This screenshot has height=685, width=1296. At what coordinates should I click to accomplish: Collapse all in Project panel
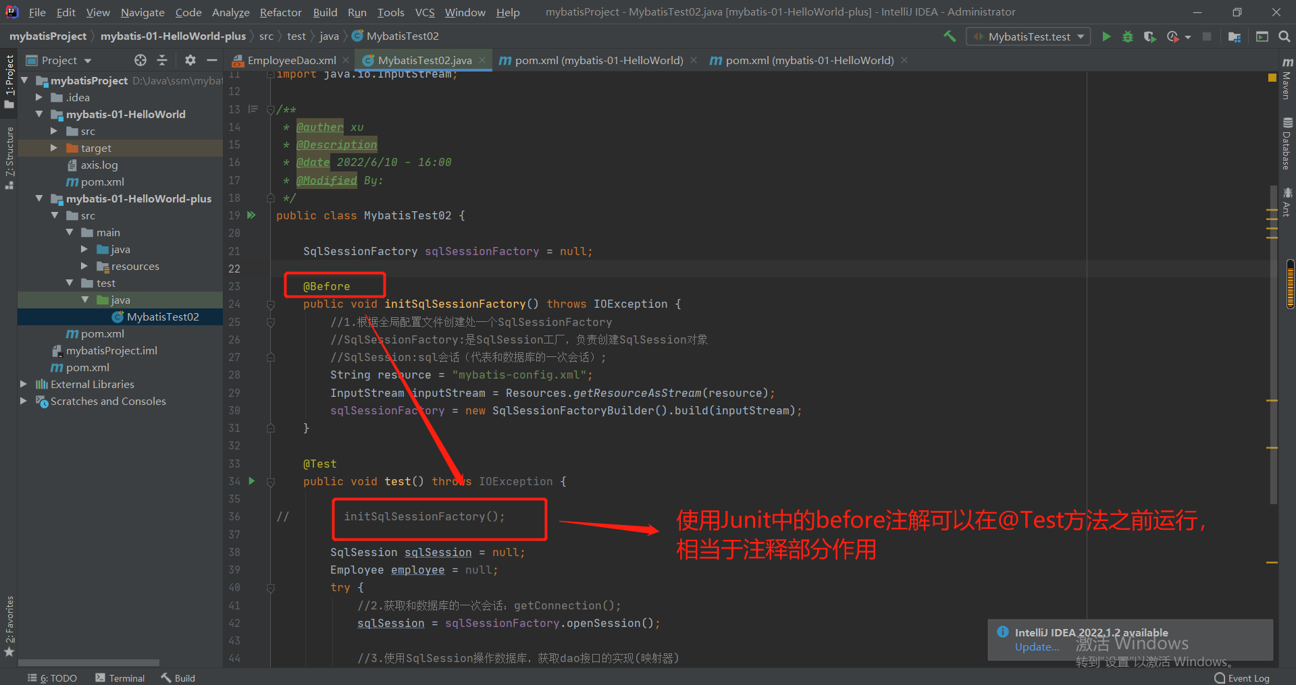(162, 60)
